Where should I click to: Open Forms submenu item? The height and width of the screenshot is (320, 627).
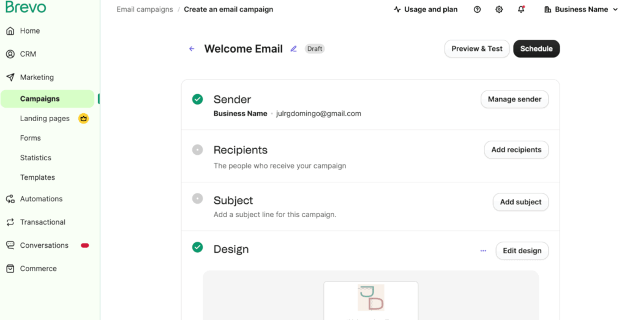31,138
